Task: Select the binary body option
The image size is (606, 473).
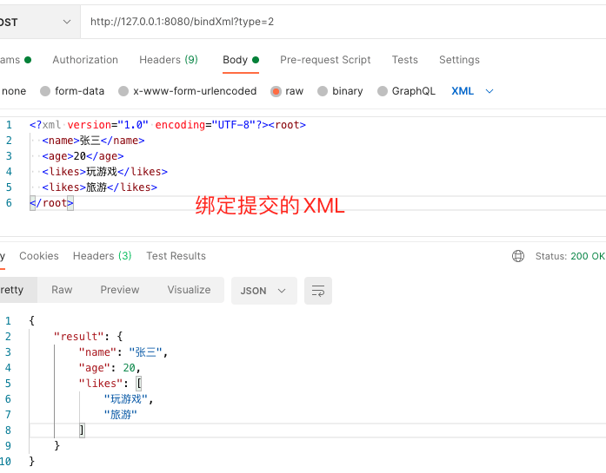Action: (340, 91)
